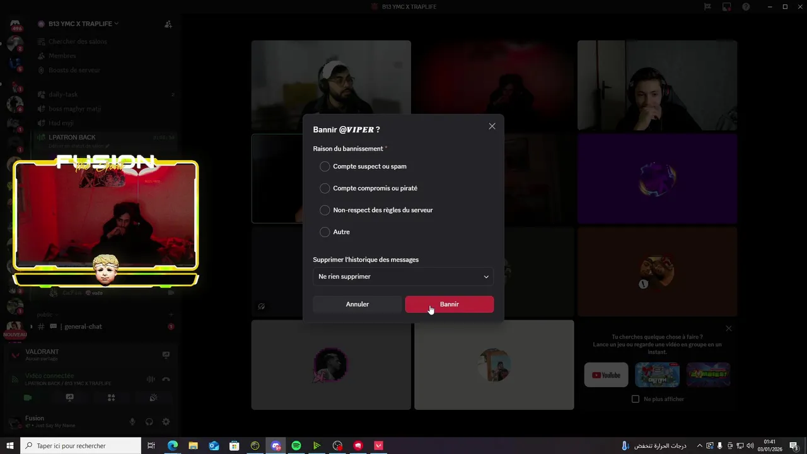Screen dimensions: 807x454
Task: Open Microsoft Store on the taskbar
Action: point(234,446)
